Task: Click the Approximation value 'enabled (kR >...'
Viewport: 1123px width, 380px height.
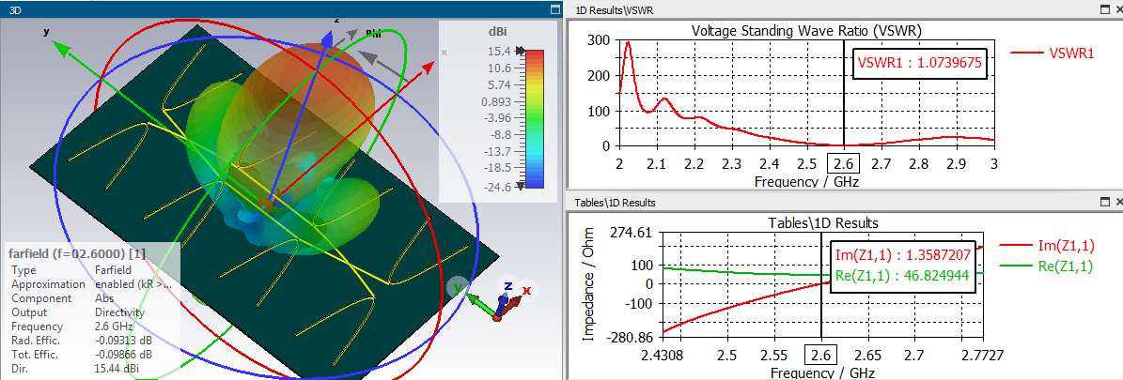Action: [x=133, y=284]
